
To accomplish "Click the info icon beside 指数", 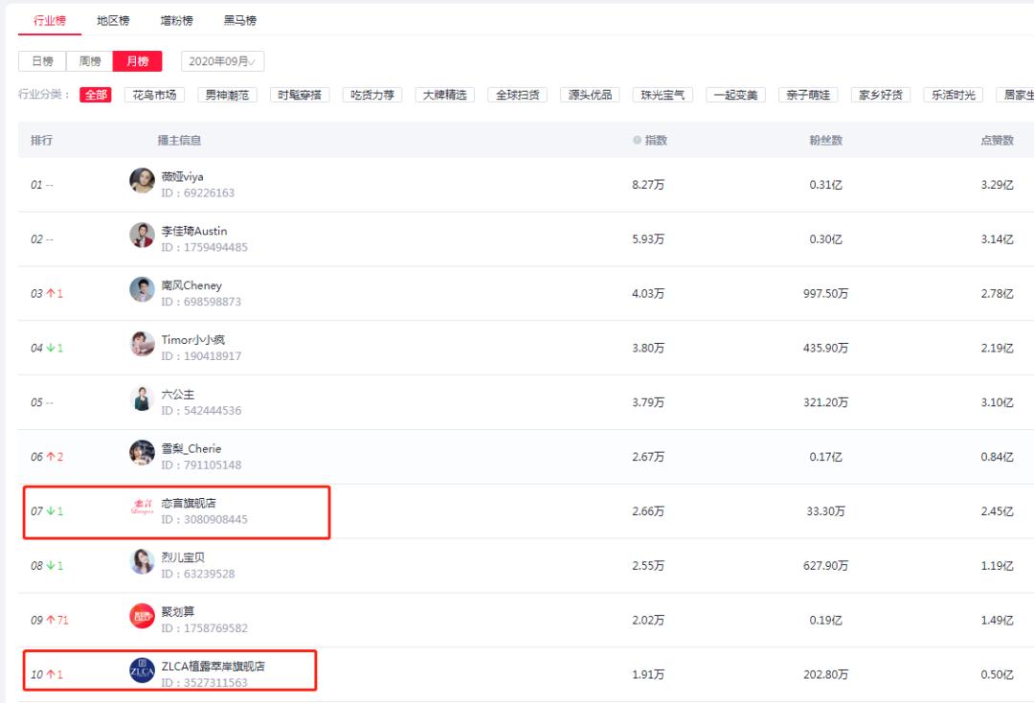I will [x=637, y=140].
